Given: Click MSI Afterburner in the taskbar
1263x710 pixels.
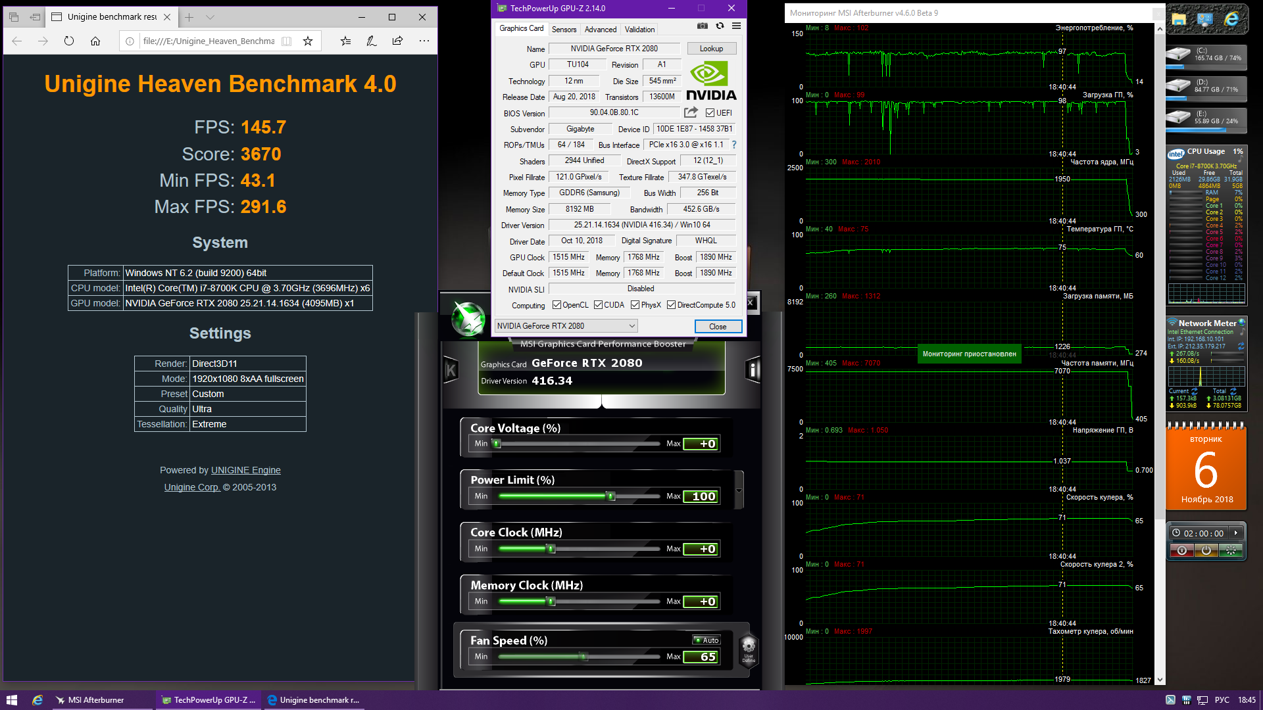Looking at the screenshot, I should click(x=90, y=700).
